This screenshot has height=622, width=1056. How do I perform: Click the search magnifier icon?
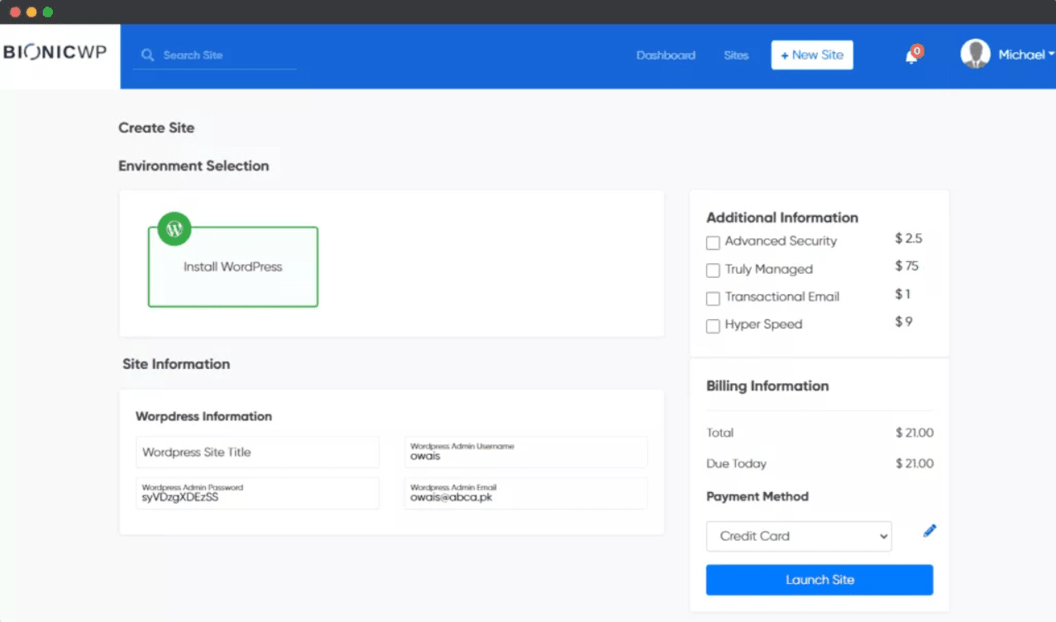click(x=148, y=55)
